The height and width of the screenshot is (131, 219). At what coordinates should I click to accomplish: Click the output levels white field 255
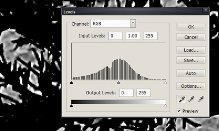(143, 93)
